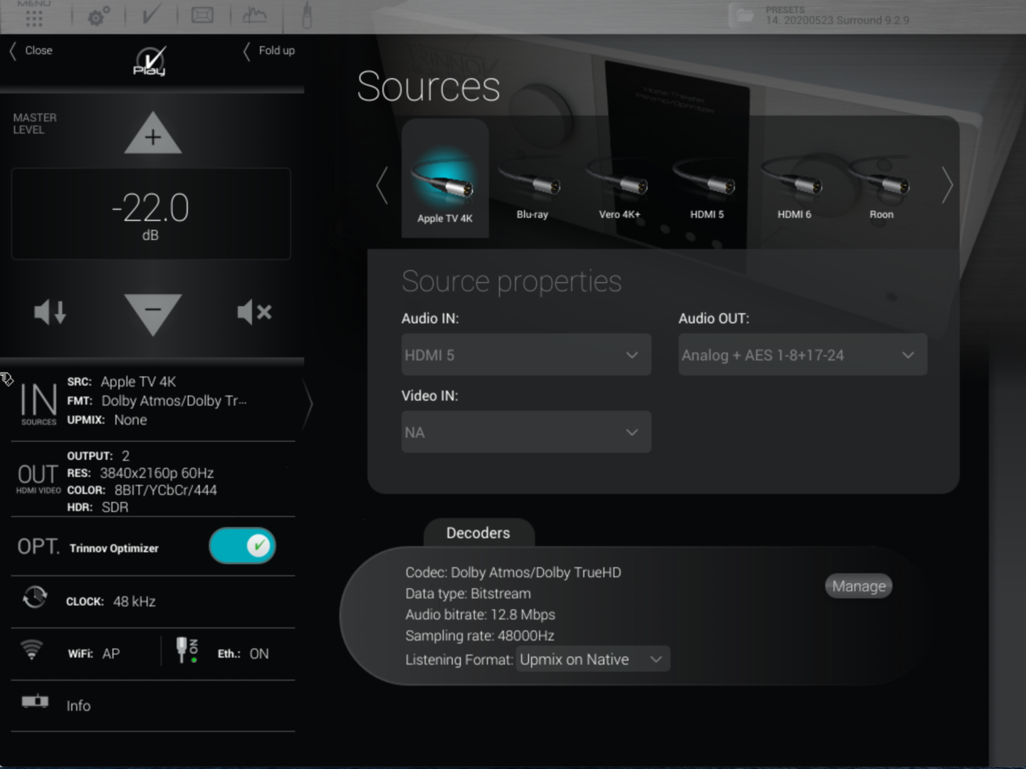This screenshot has width=1026, height=769.
Task: Click the CLOCK "48 kHz" value
Action: pos(135,602)
